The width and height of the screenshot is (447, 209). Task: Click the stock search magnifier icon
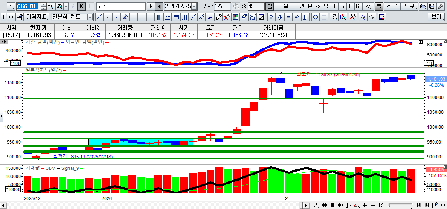click(x=51, y=6)
